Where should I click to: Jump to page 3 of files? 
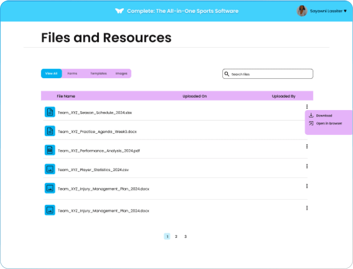click(185, 237)
